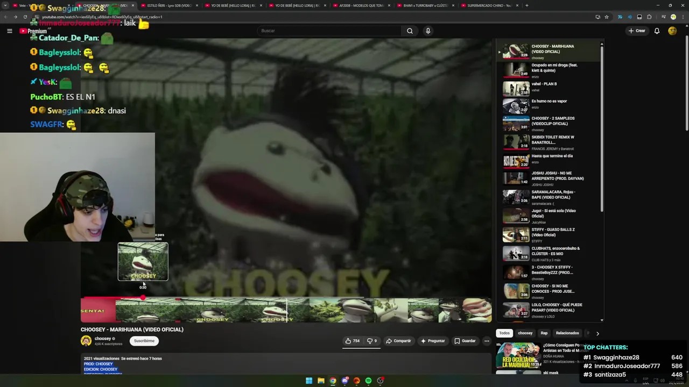Open Spotify from taskbar
The height and width of the screenshot is (387, 689).
click(x=368, y=381)
